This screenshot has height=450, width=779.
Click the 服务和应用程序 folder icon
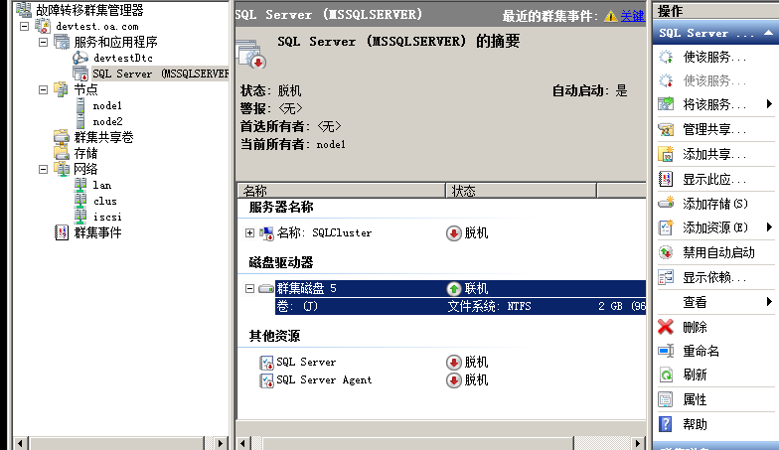pyautogui.click(x=62, y=42)
